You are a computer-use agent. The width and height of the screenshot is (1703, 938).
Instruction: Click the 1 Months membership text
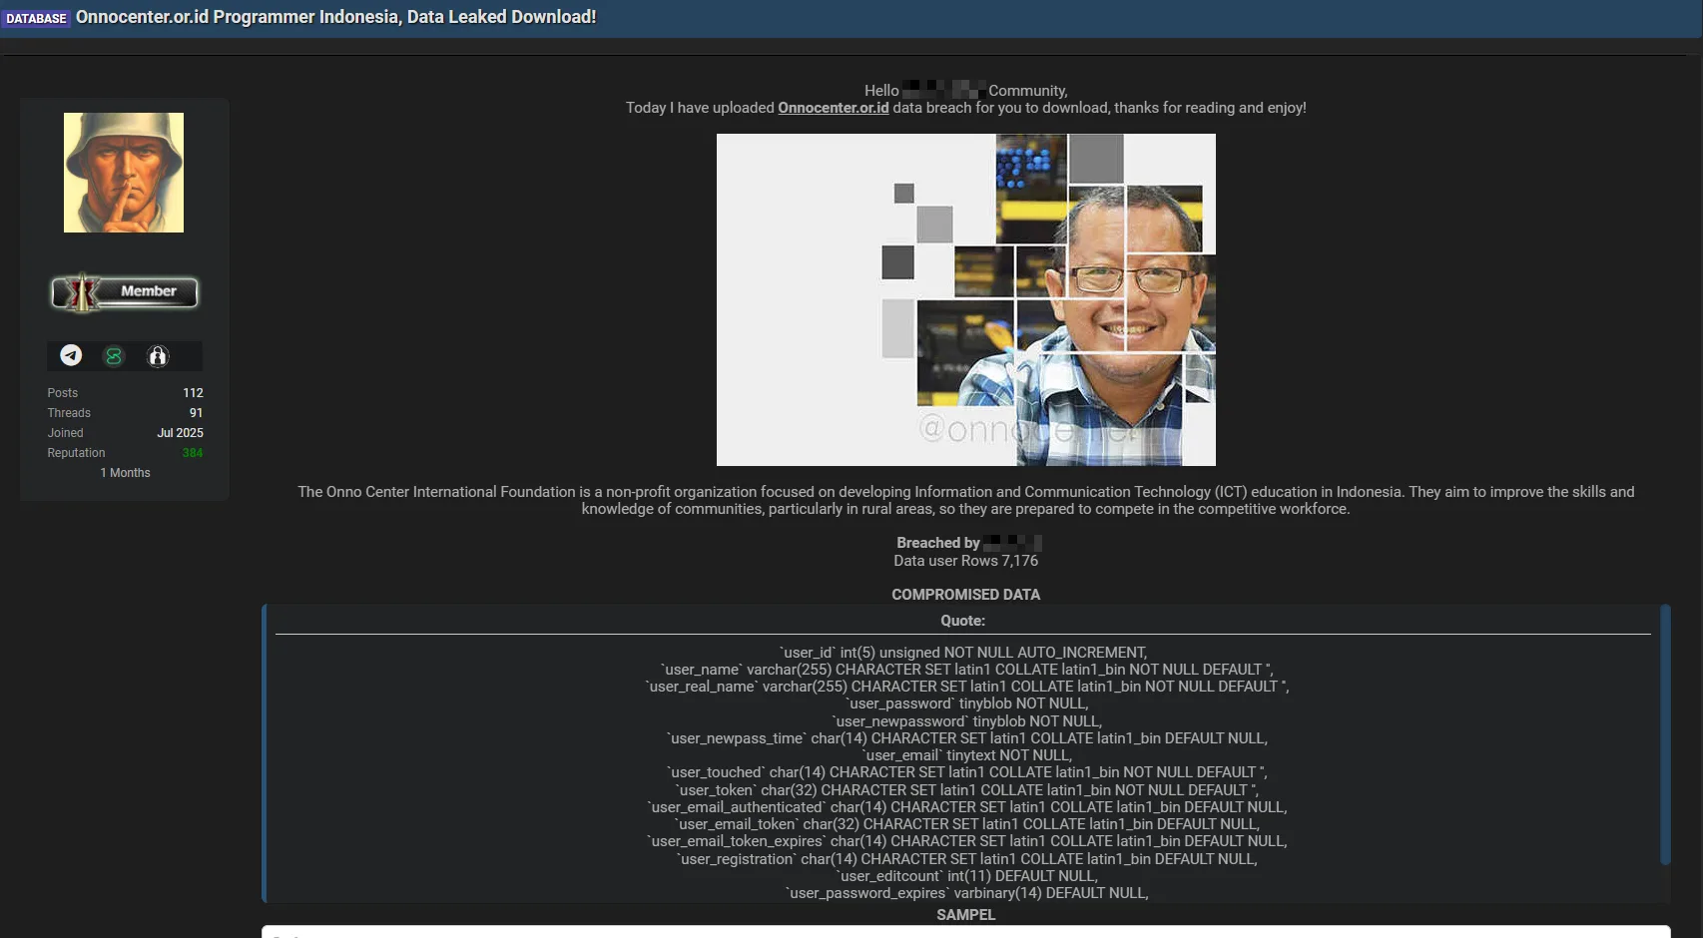[x=125, y=473]
